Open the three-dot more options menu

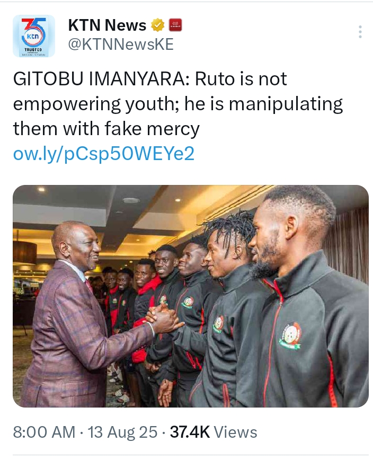pos(360,31)
